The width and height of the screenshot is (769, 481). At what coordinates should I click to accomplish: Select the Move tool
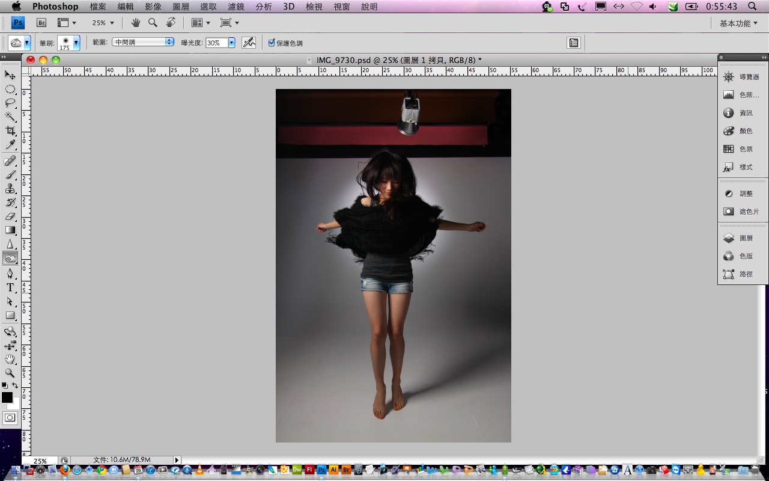[10, 75]
